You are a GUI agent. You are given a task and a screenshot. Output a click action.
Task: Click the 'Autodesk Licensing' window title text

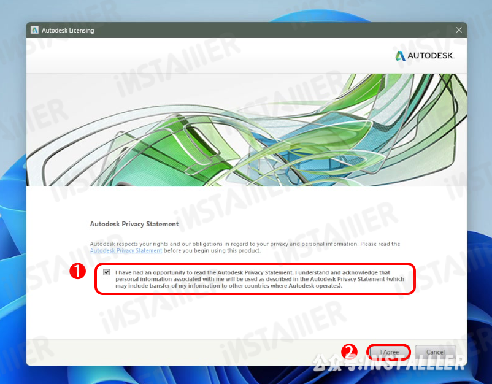[x=67, y=30]
